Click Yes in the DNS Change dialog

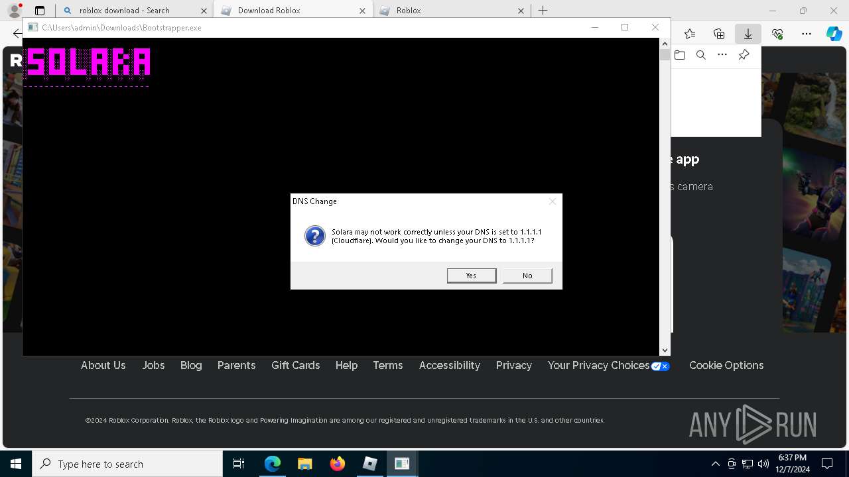pos(472,276)
